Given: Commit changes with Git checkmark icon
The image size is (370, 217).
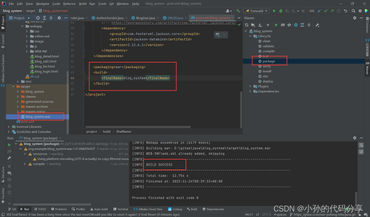Looking at the screenshot, I should click(x=326, y=11).
